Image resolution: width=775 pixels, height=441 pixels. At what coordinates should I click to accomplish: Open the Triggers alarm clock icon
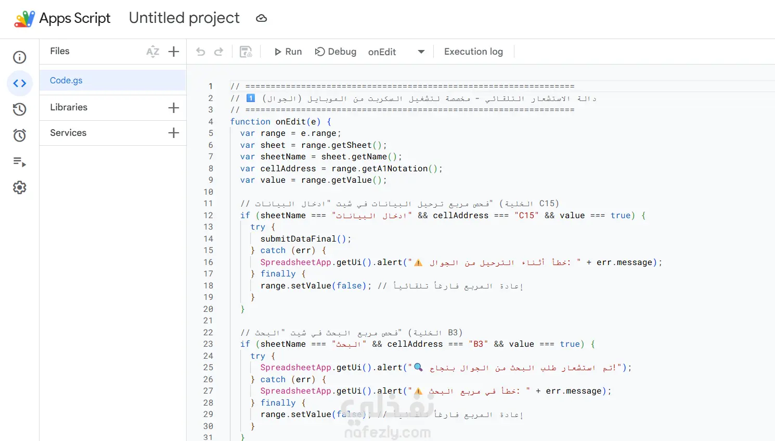(x=20, y=135)
